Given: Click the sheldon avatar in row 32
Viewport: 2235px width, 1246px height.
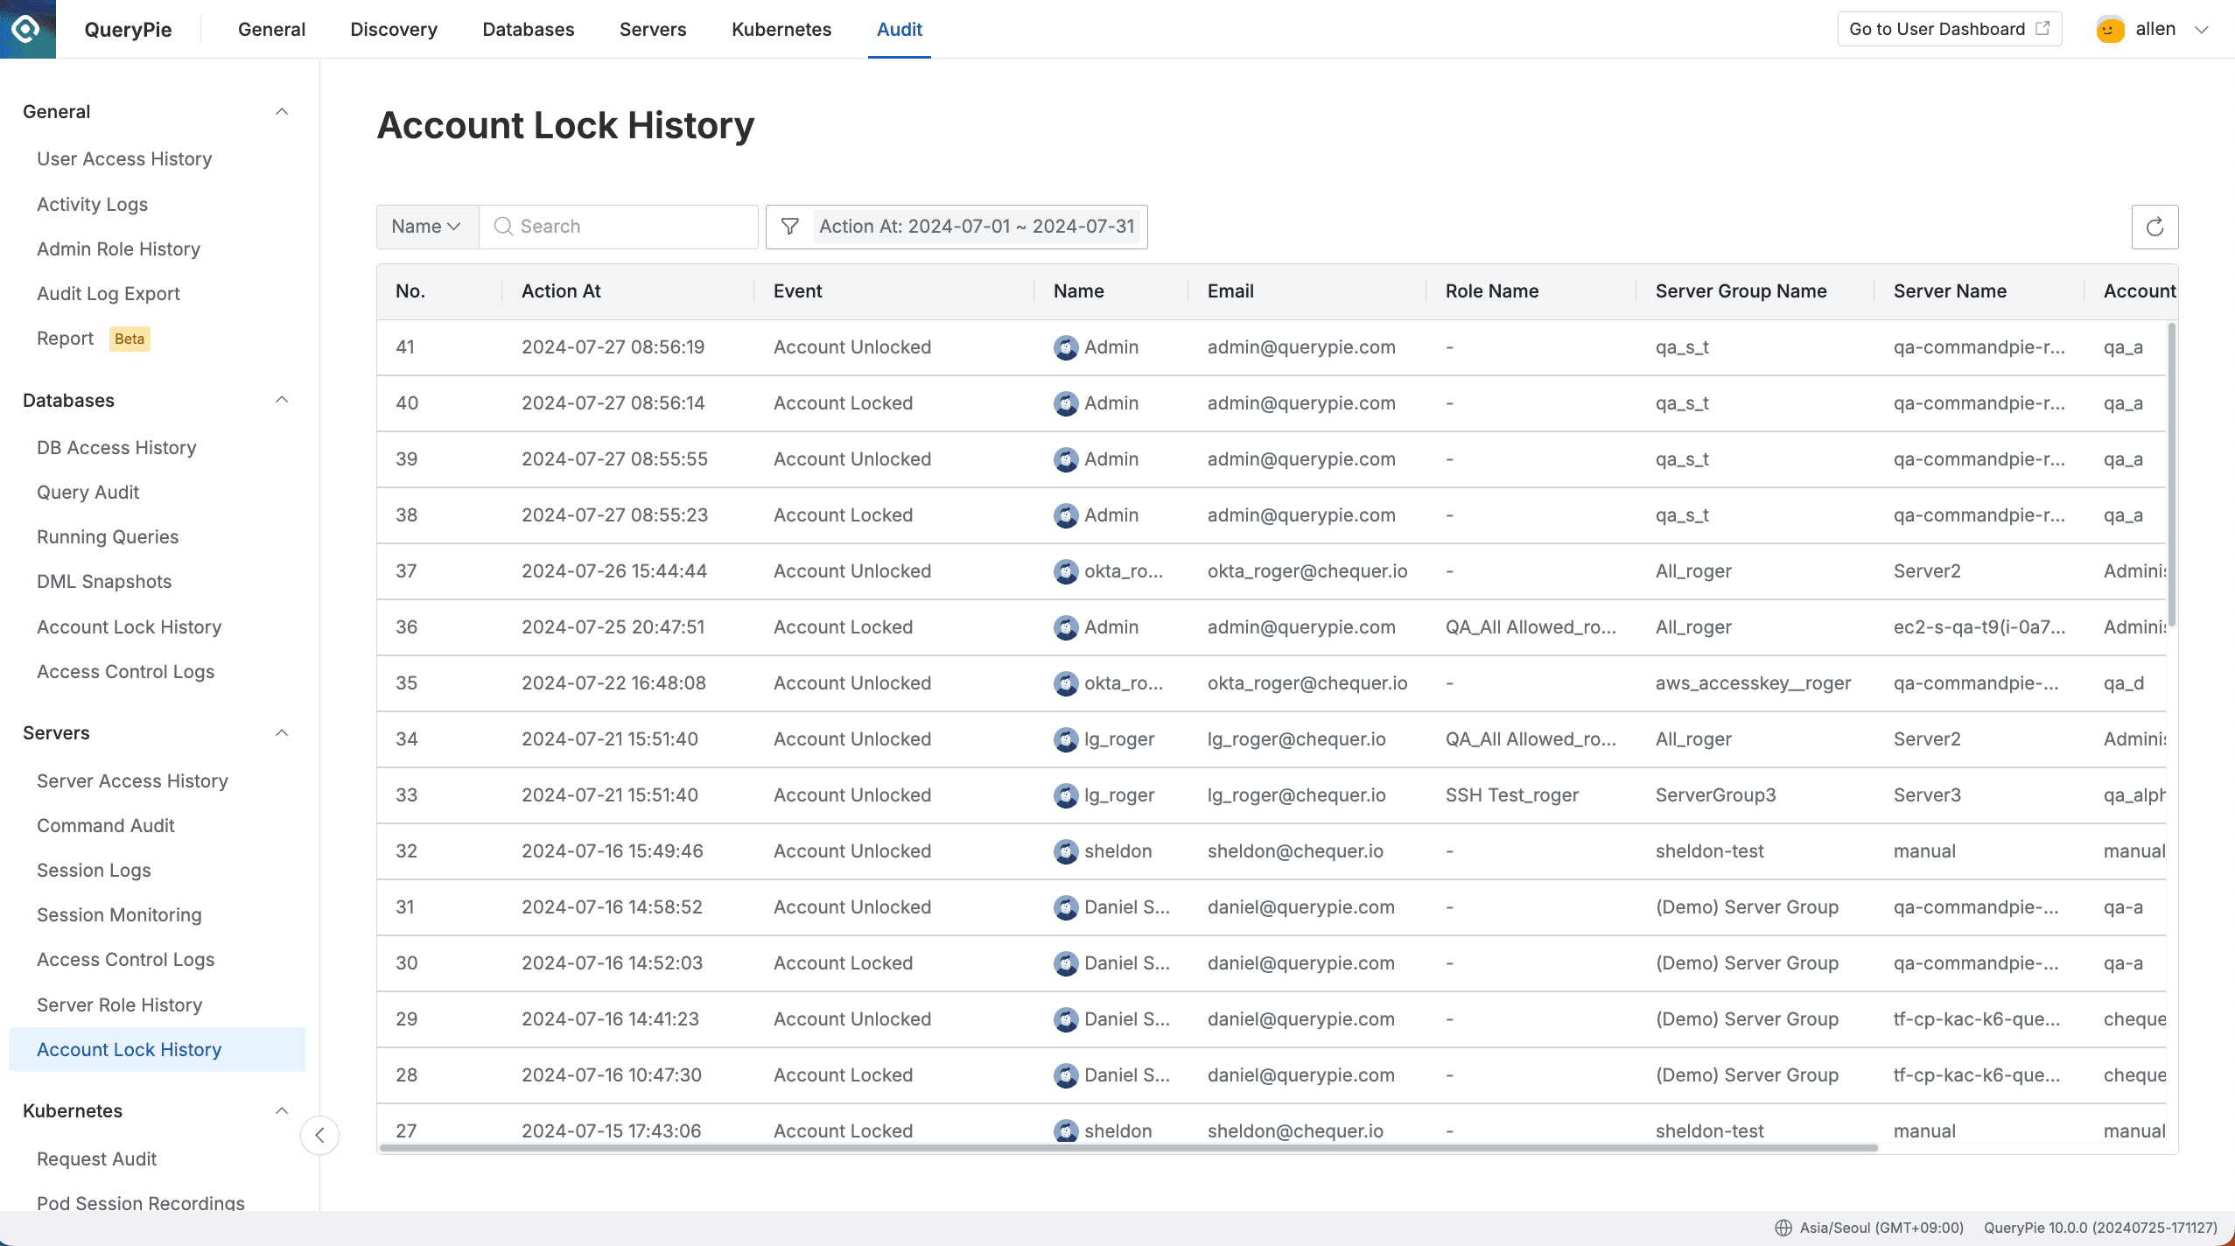Looking at the screenshot, I should click(x=1065, y=850).
